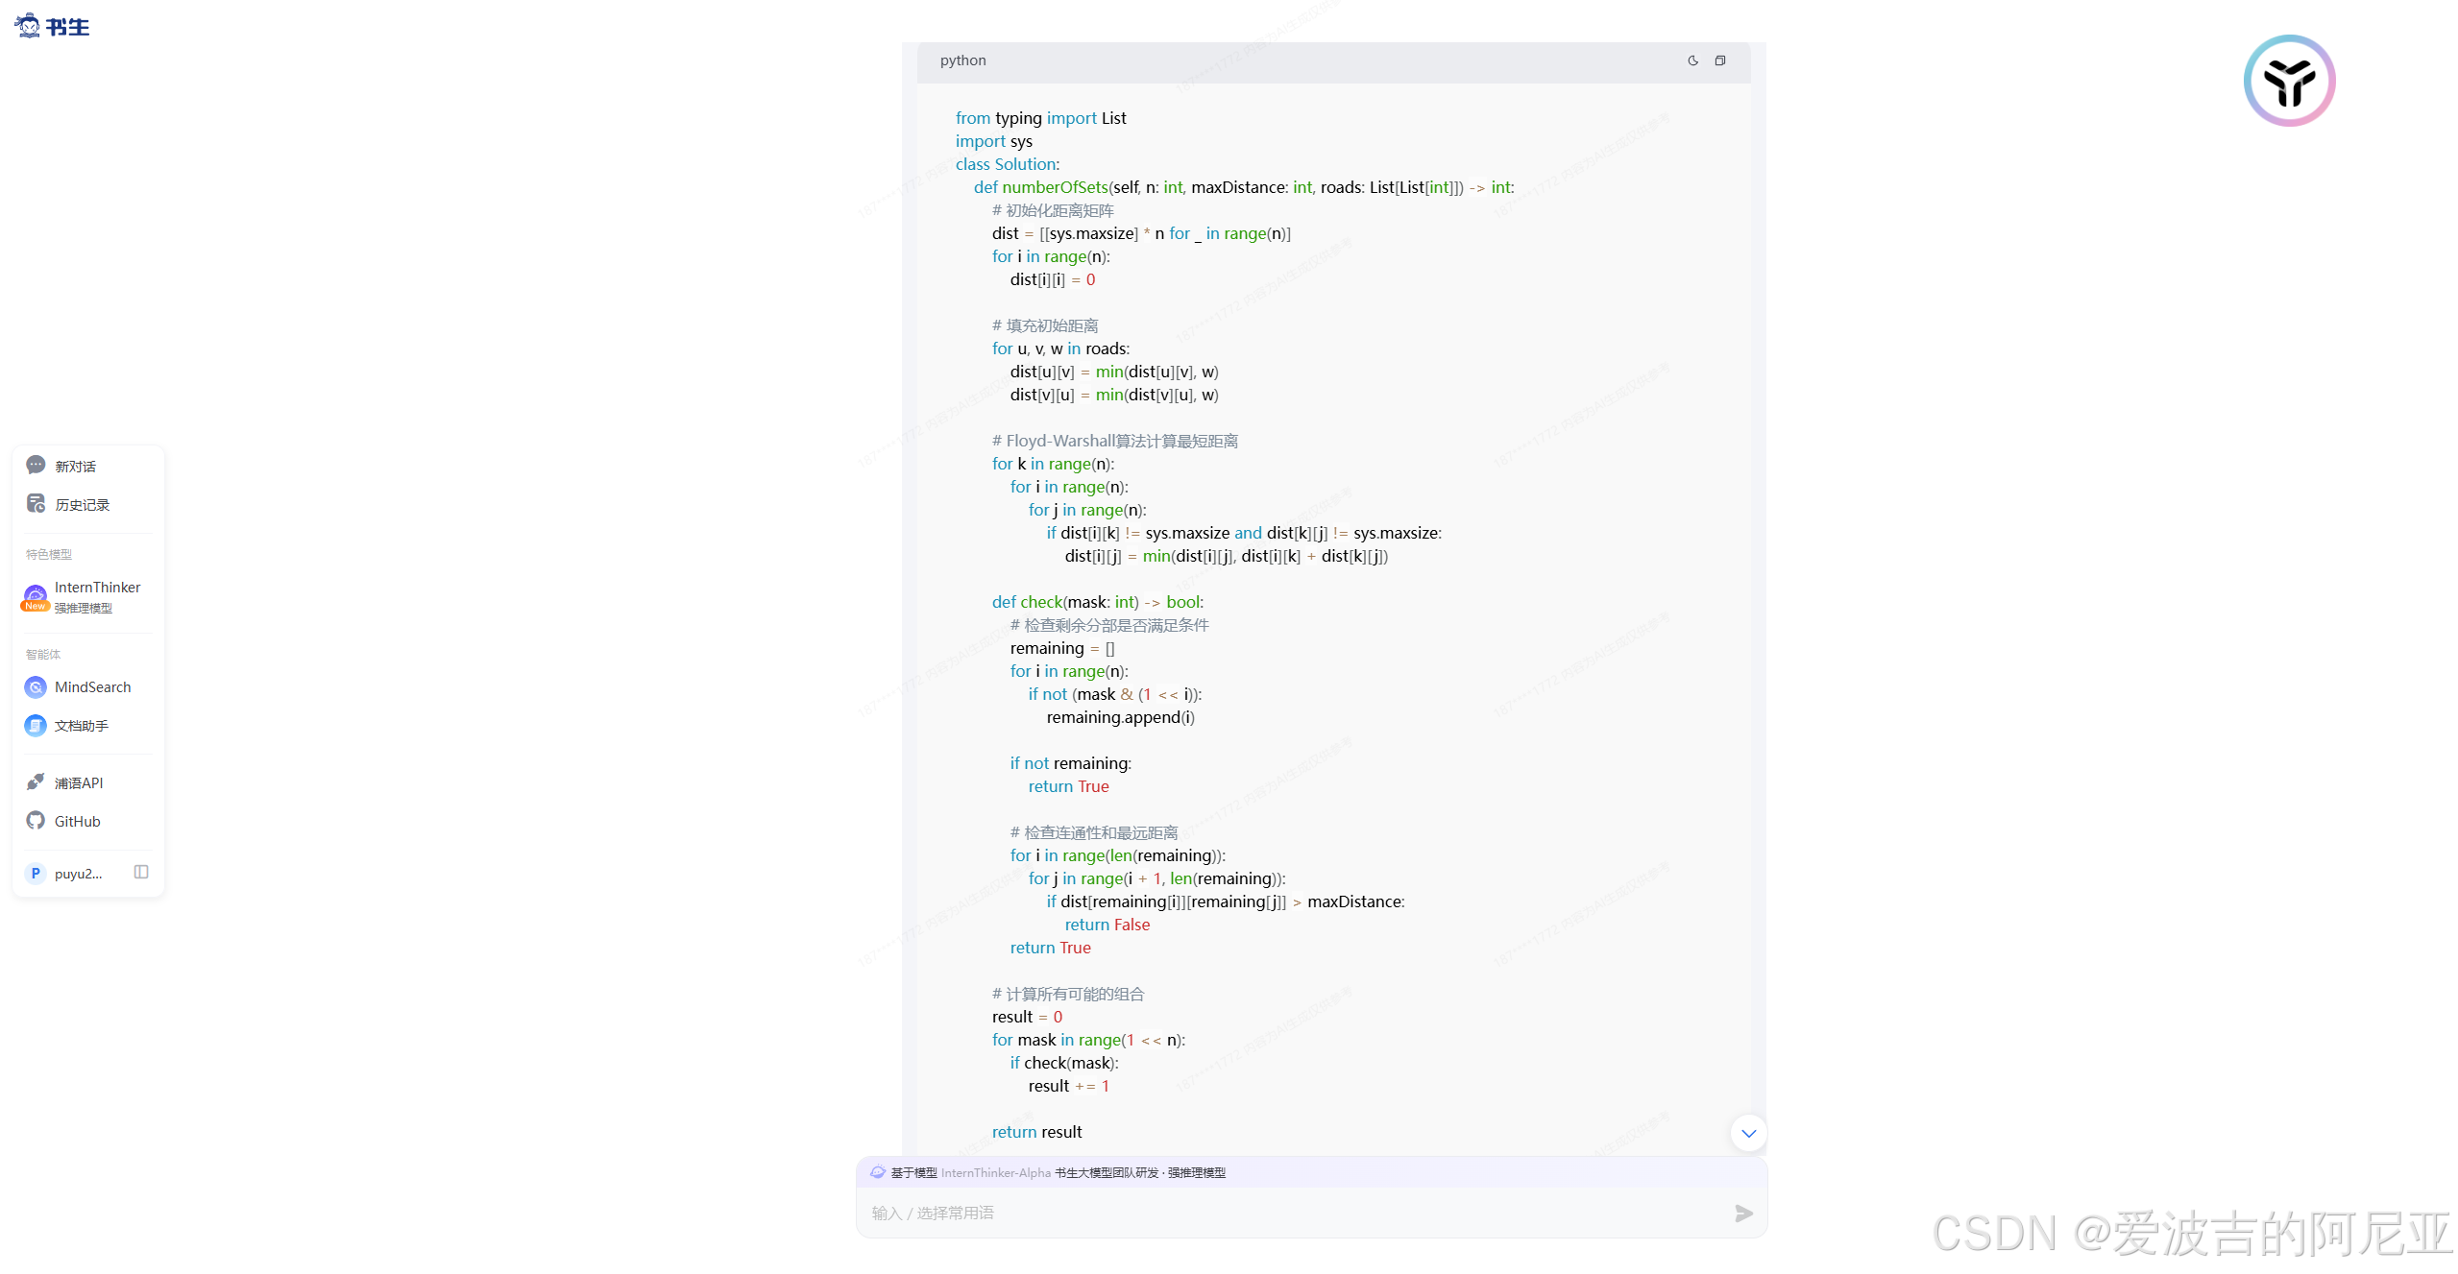Image resolution: width=2458 pixels, height=1274 pixels.
Task: Click the python language label
Action: tap(962, 60)
